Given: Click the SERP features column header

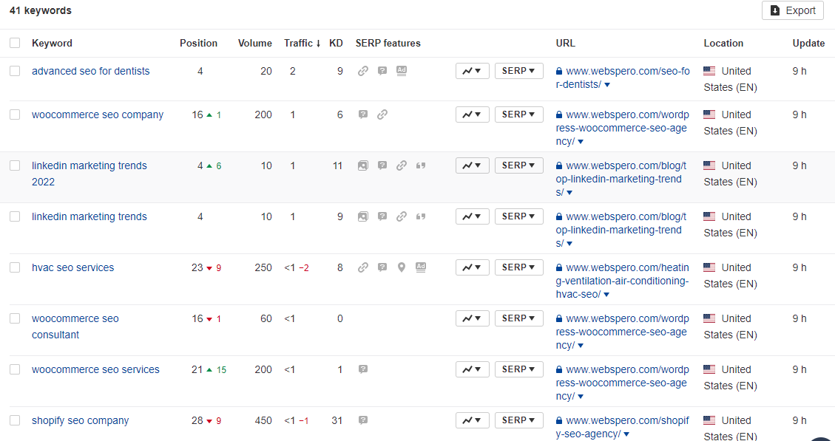Looking at the screenshot, I should point(388,43).
